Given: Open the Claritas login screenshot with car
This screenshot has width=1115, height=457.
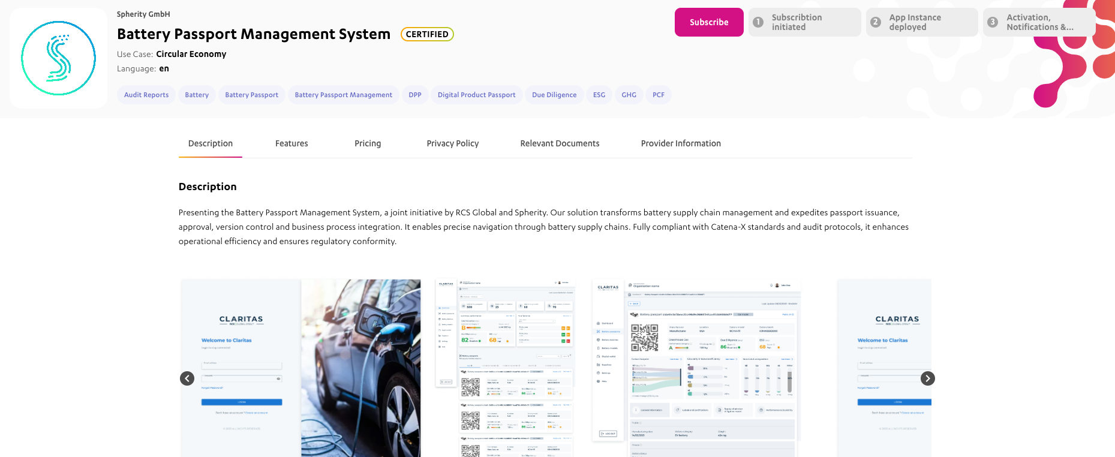Looking at the screenshot, I should pyautogui.click(x=300, y=368).
